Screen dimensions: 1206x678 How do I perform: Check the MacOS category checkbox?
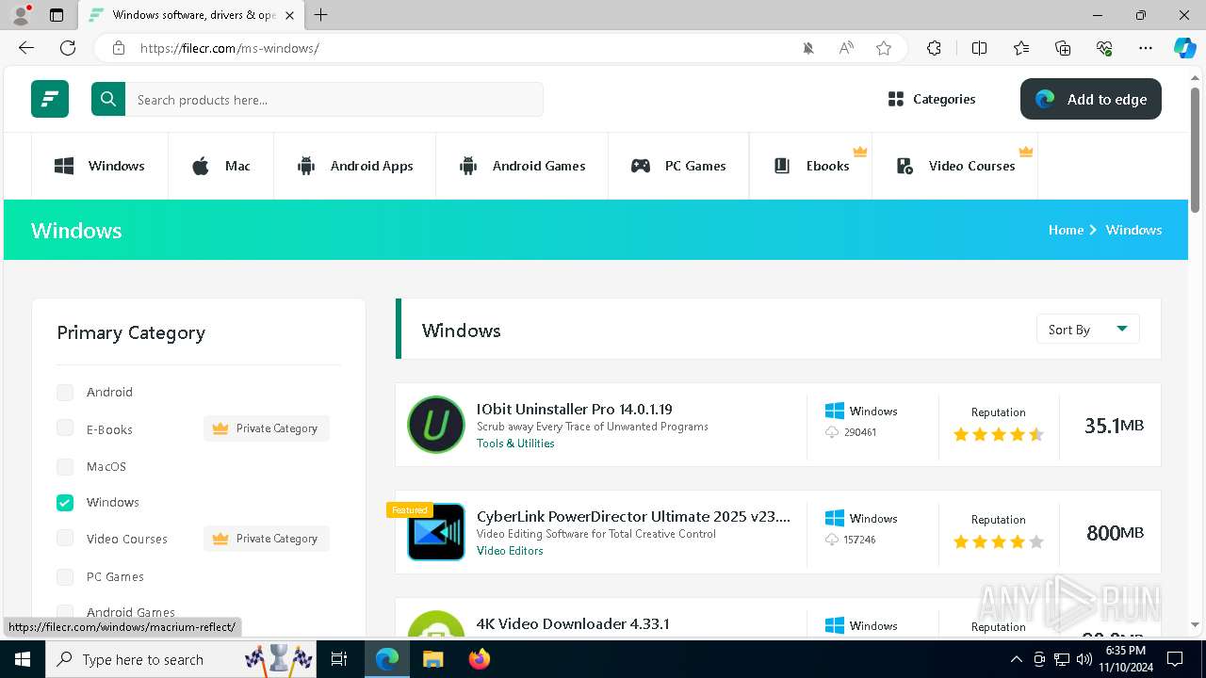point(65,466)
